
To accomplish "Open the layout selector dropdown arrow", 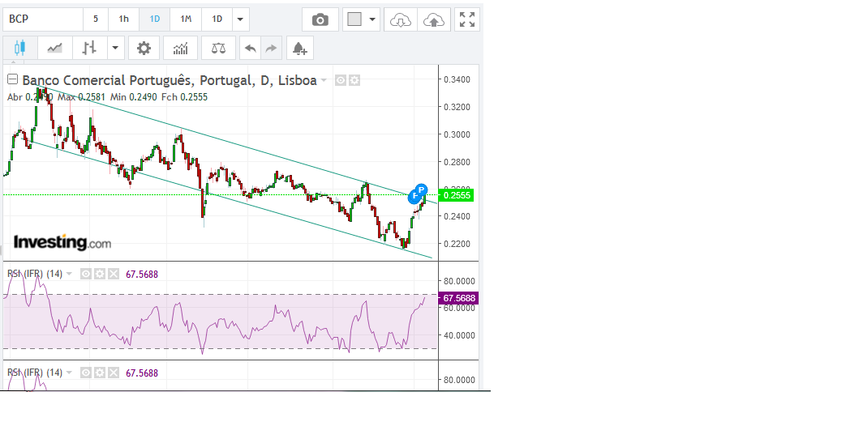I will (372, 19).
